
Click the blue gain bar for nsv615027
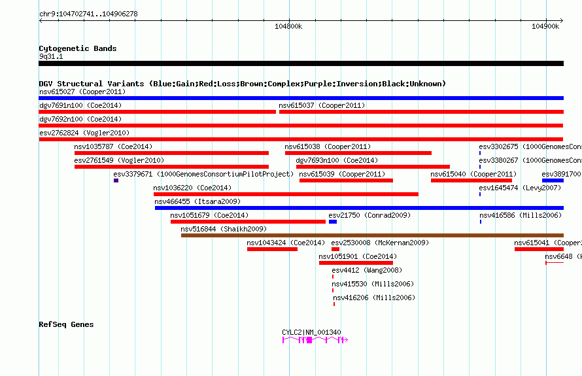[x=301, y=98]
